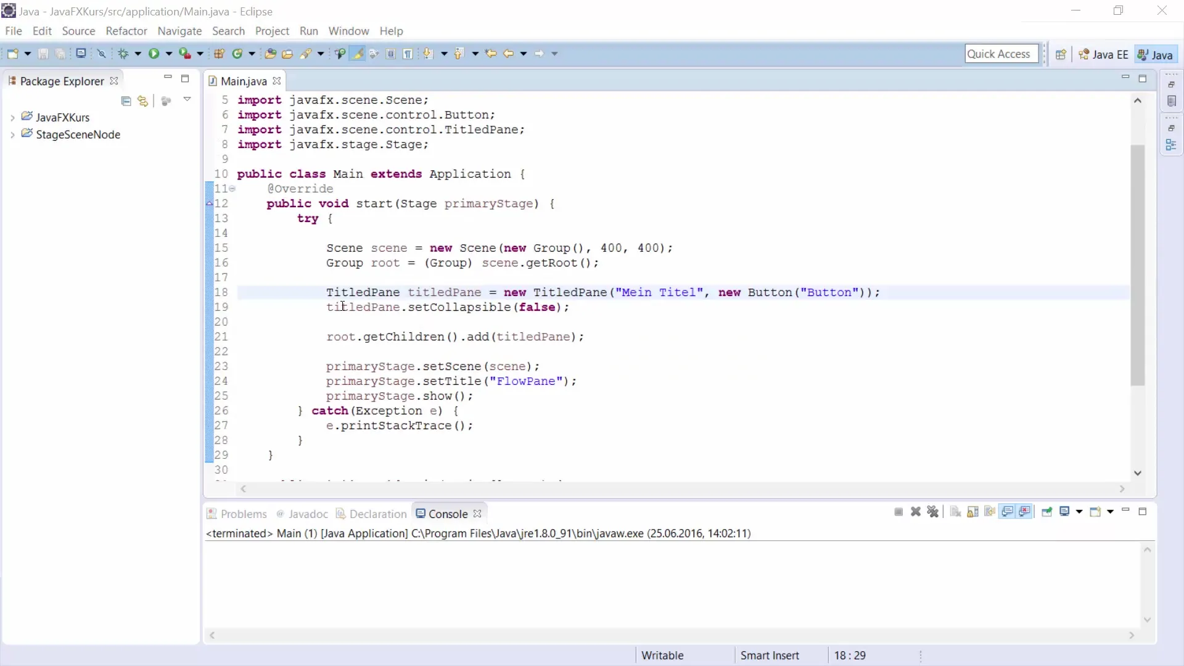Open the Terminal console icon
Image resolution: width=1184 pixels, height=666 pixels.
point(81,54)
